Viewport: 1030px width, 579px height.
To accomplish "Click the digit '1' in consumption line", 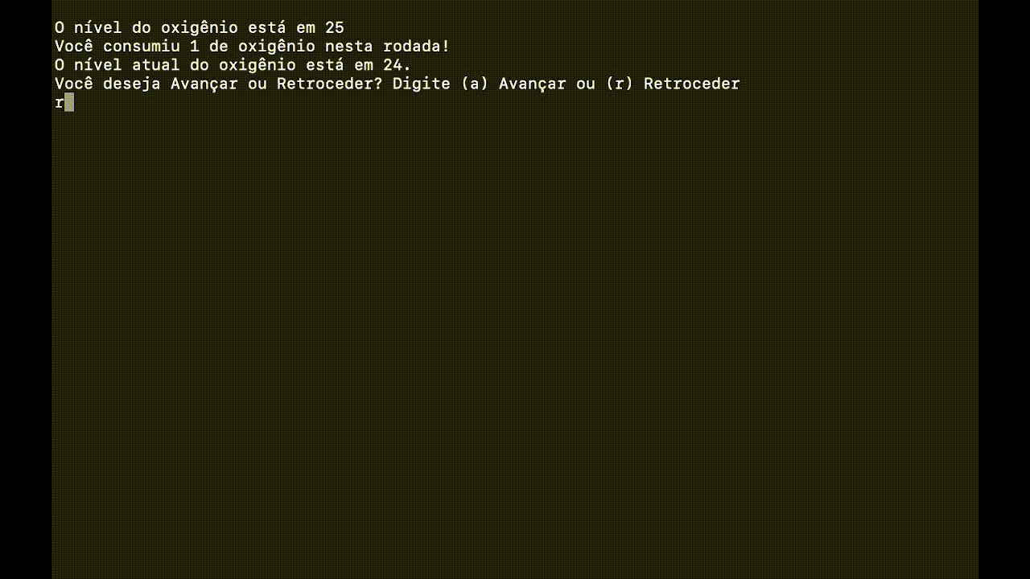I will (x=195, y=47).
